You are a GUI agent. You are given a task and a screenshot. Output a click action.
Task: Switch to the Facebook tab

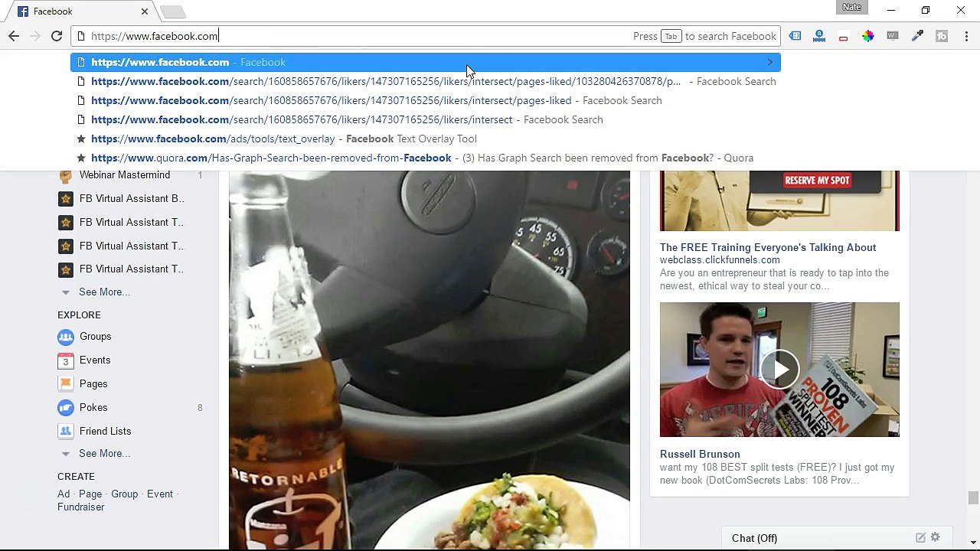[x=83, y=11]
